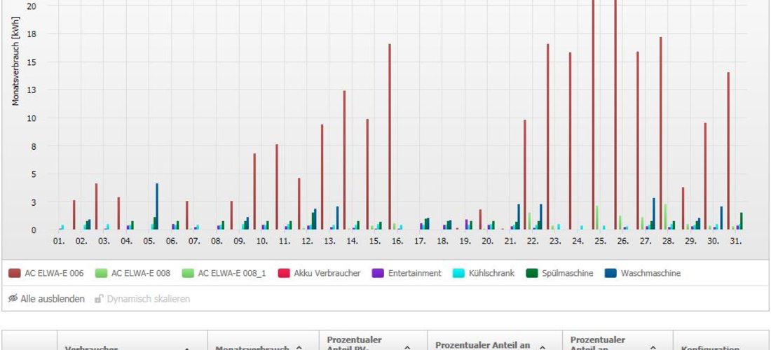Click the lock icon beside Dynamisch skalieren
Viewport: 771px width, 350px height.
[x=99, y=298]
